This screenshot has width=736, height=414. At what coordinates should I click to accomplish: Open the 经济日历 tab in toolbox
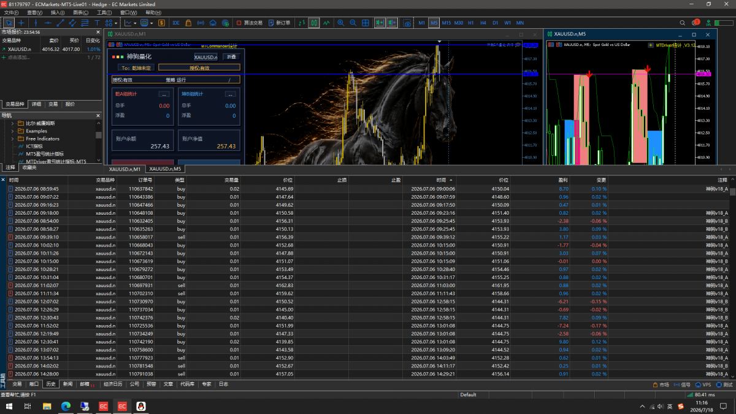[113, 384]
